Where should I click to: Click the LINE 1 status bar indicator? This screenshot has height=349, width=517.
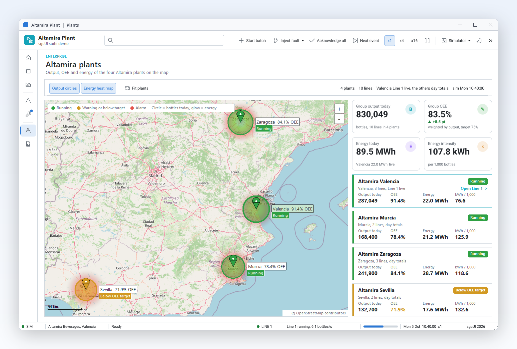coord(264,327)
